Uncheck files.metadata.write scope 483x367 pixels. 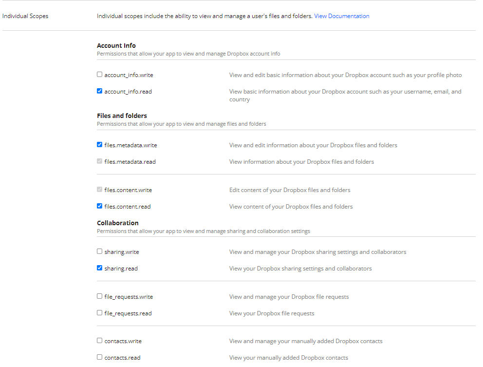pos(99,145)
